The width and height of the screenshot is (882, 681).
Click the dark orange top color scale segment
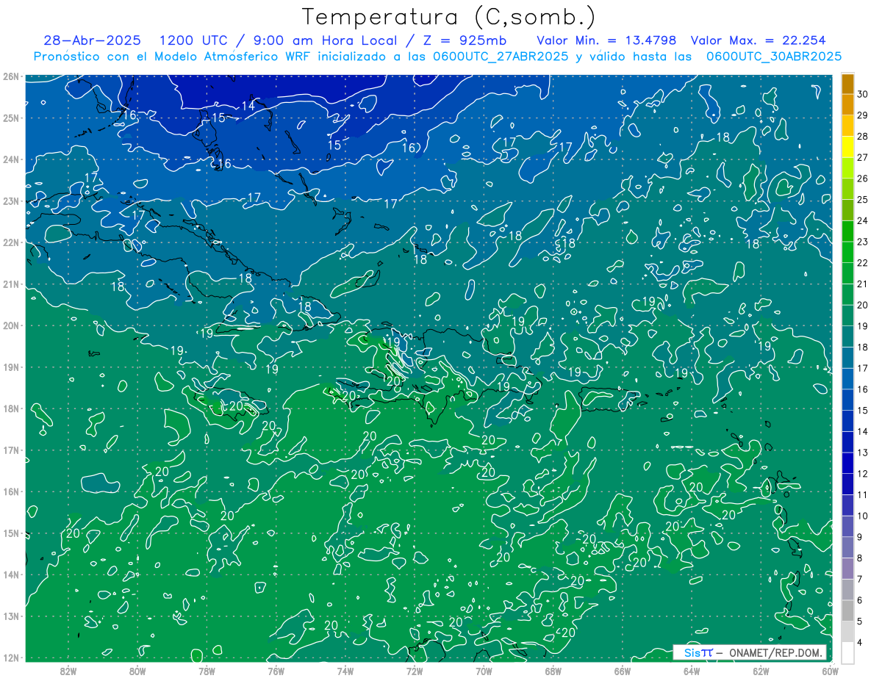(847, 84)
